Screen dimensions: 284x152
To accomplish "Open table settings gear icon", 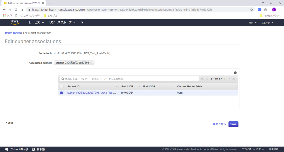I will click(x=235, y=73).
